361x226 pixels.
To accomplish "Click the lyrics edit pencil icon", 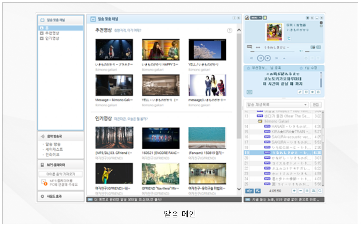I will (x=300, y=92).
